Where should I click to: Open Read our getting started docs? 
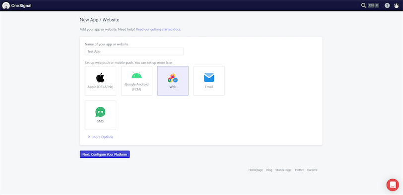[x=158, y=29]
